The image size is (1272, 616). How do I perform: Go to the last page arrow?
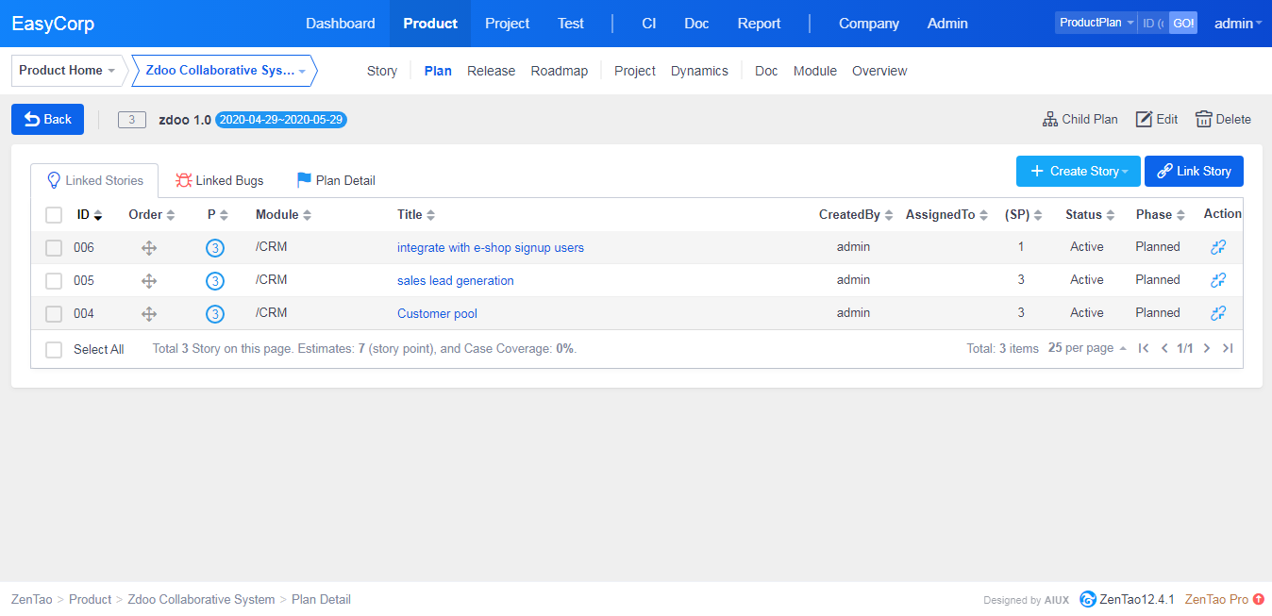[1228, 348]
